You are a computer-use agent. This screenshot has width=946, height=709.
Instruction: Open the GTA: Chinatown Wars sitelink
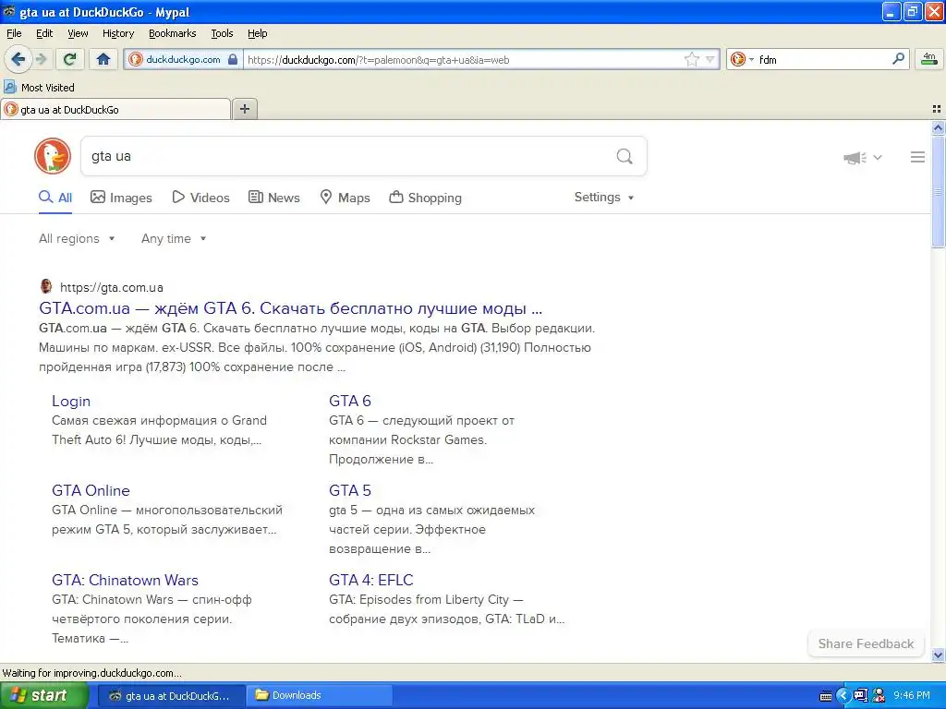[x=125, y=580]
